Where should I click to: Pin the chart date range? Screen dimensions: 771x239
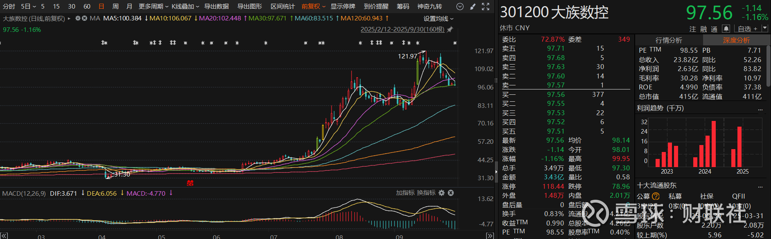pyautogui.click(x=450, y=29)
